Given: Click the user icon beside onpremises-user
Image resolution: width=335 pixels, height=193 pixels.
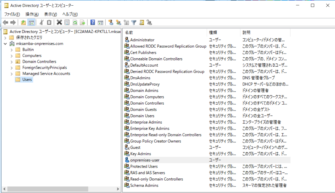Looking at the screenshot, I should 127,160.
